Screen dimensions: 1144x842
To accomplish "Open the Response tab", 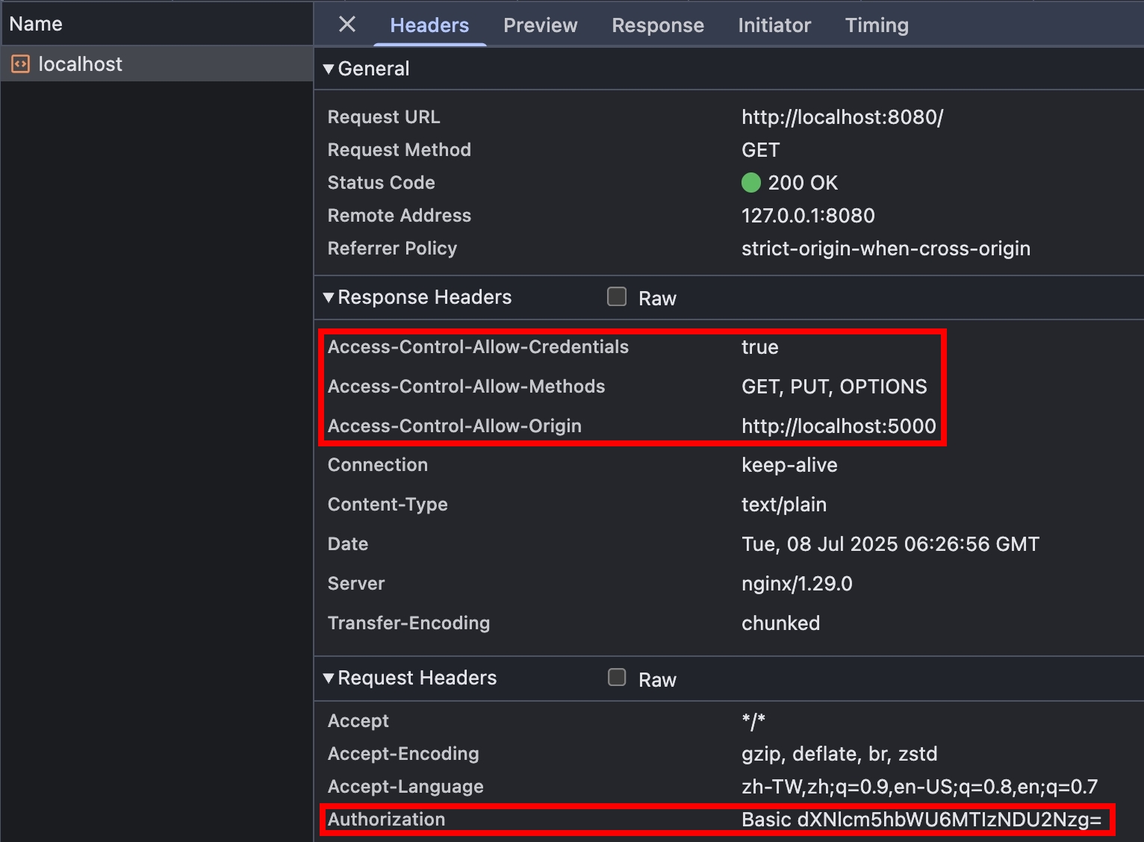I will pyautogui.click(x=658, y=25).
